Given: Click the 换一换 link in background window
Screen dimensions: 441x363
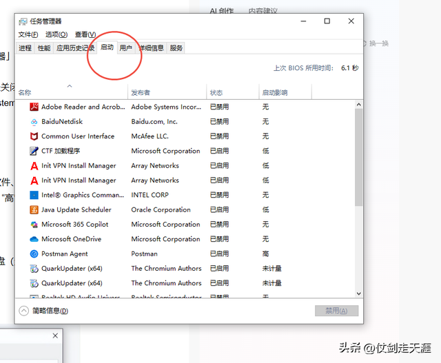Looking at the screenshot, I should click(x=379, y=43).
